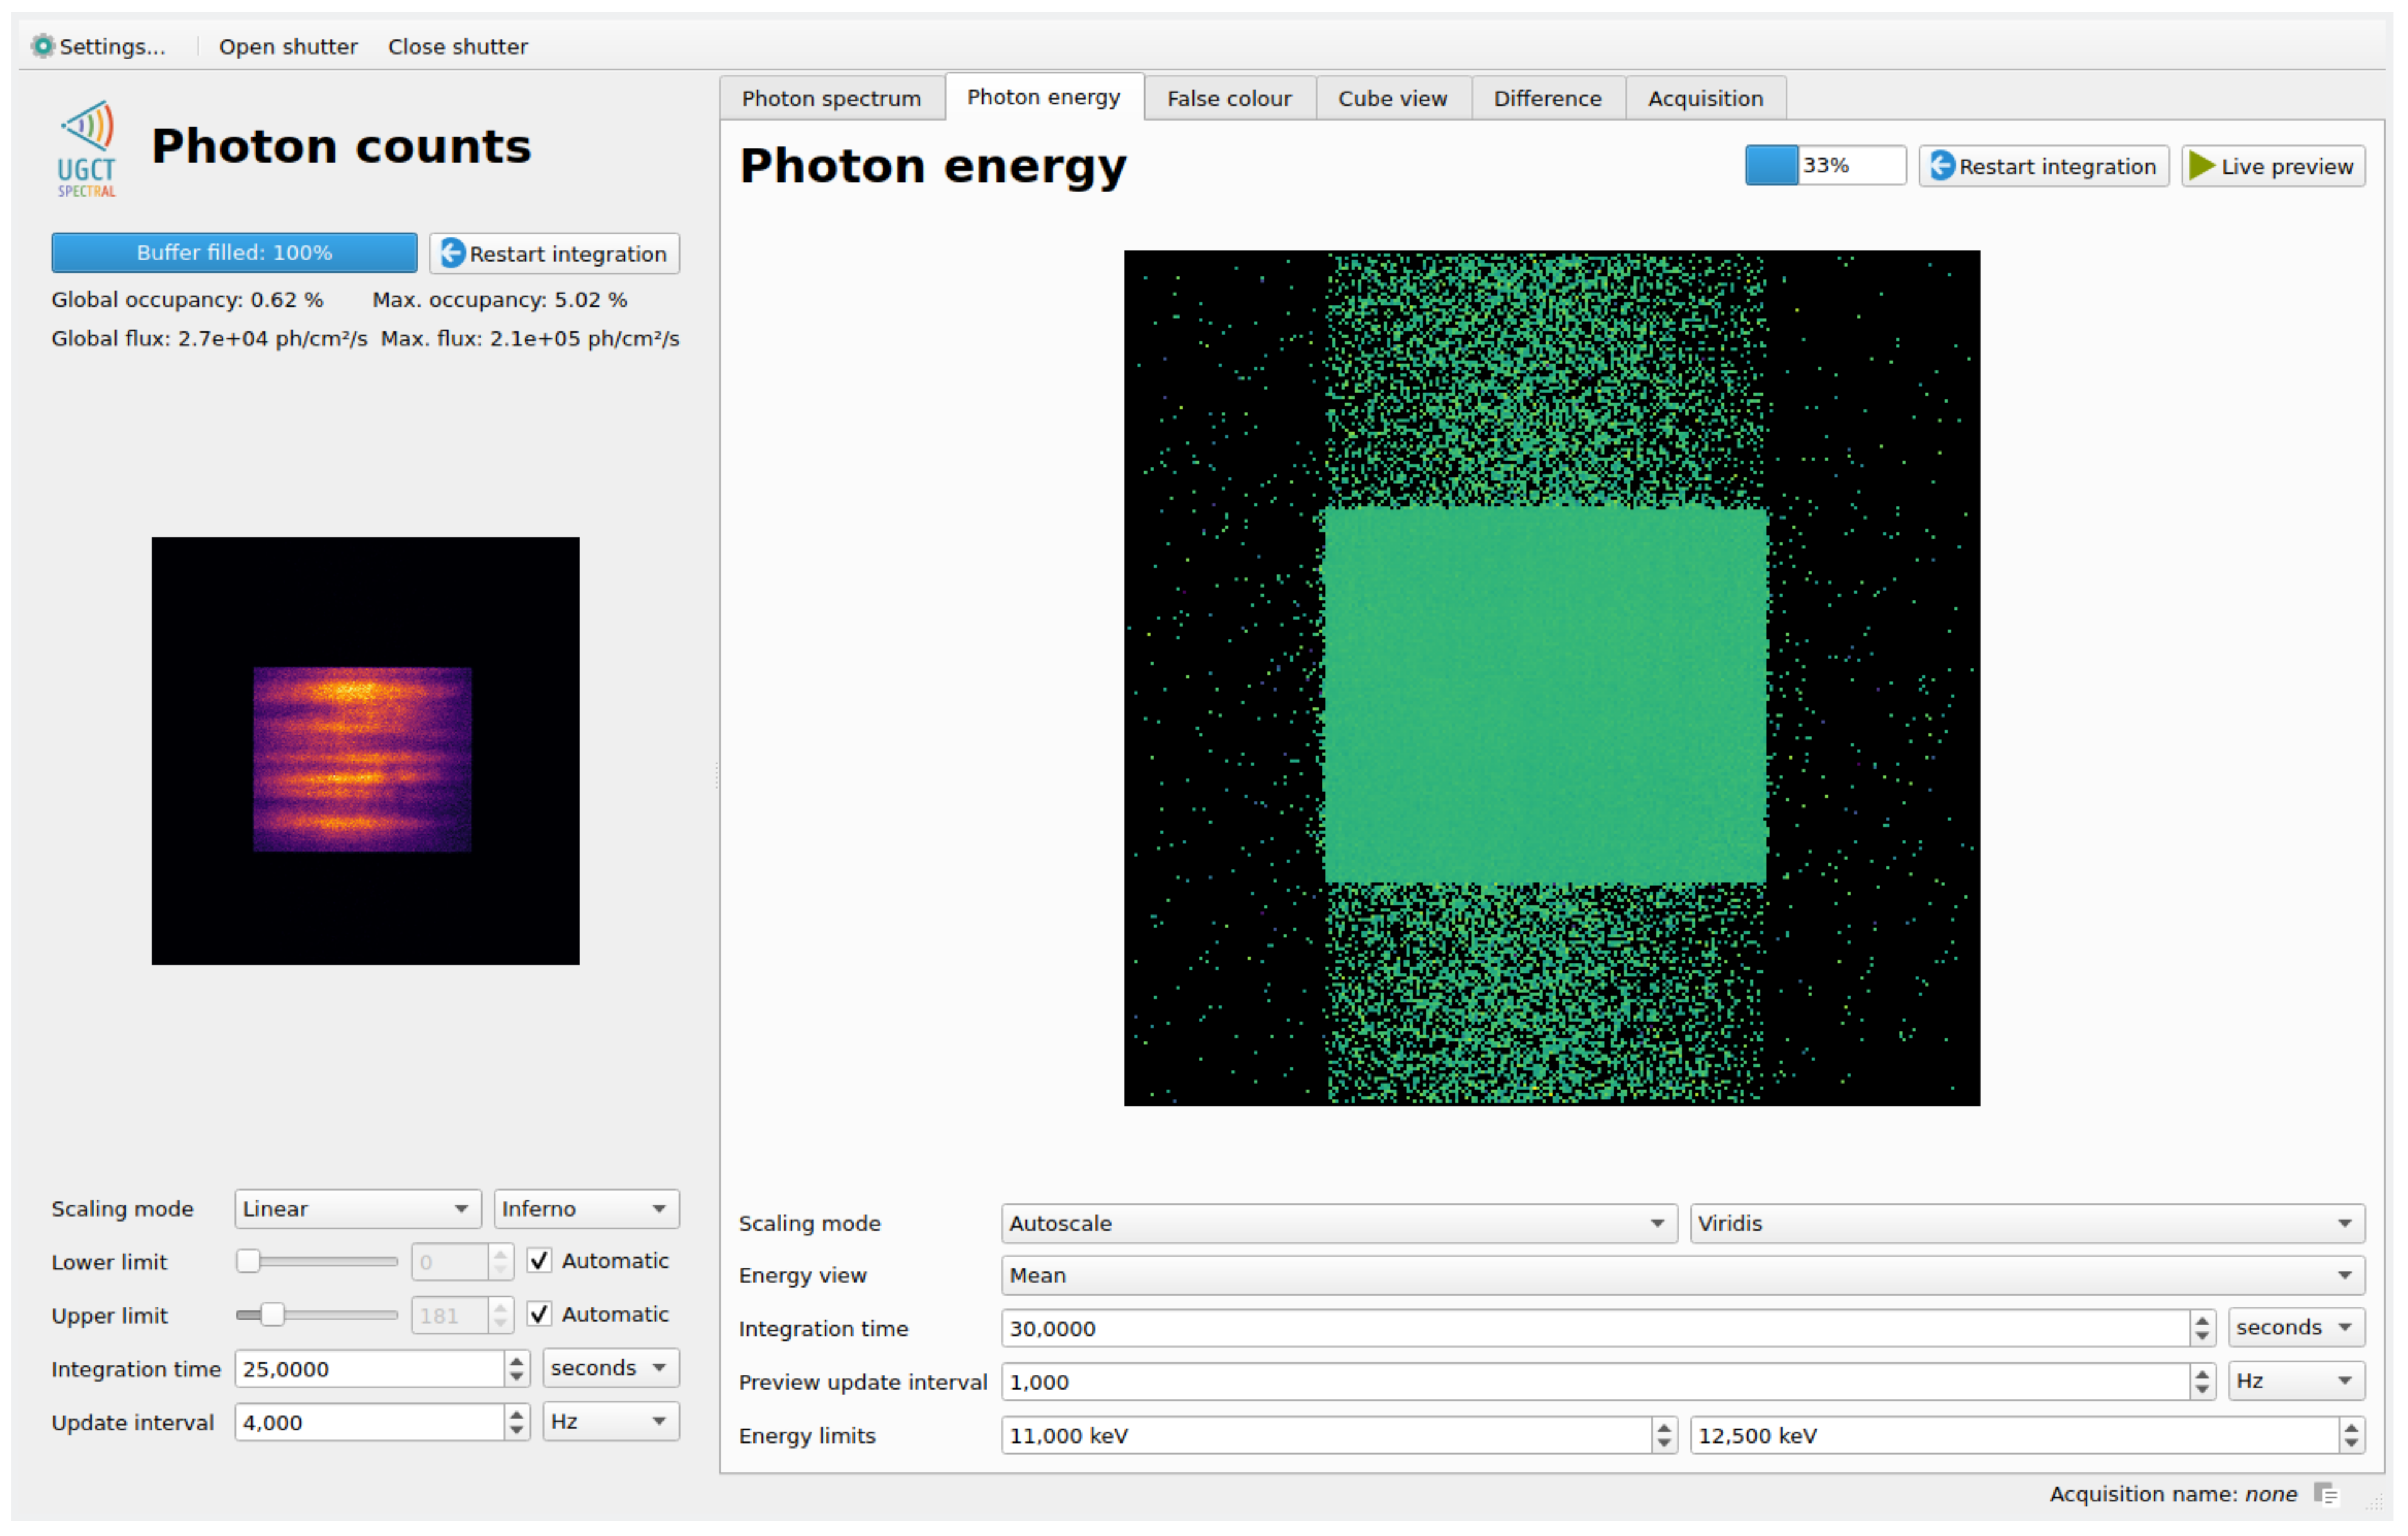Open the Inferno colormap dropdown
Viewport: 2408px width, 1536px height.
[x=586, y=1209]
